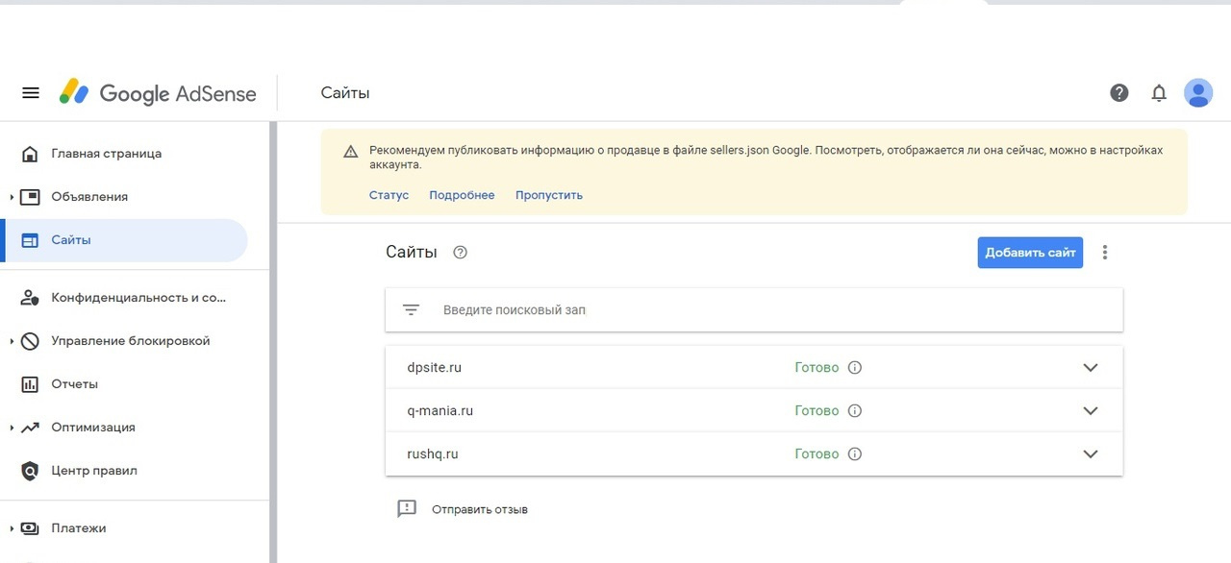The image size is (1231, 563).
Task: Open the account profile avatar
Action: point(1198,93)
